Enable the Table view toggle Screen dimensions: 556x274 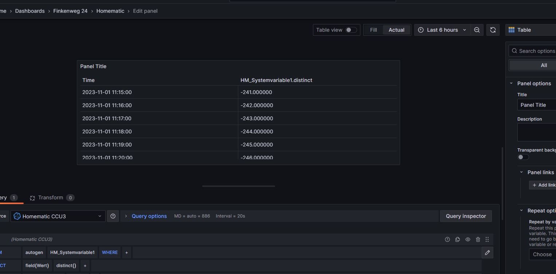(351, 30)
